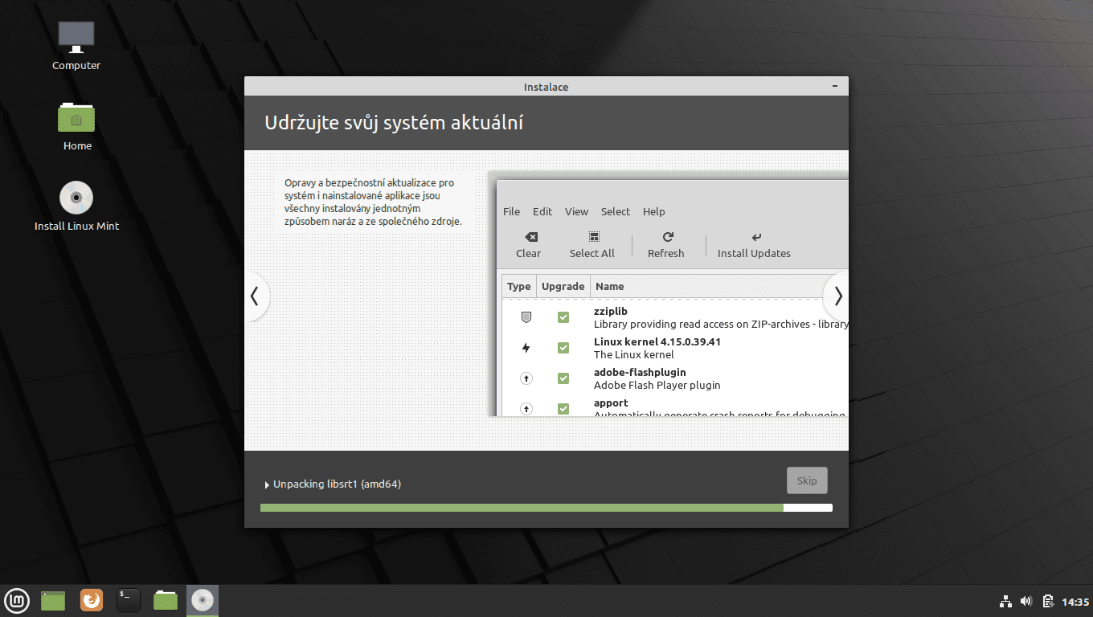The width and height of the screenshot is (1093, 617).
Task: Open Install Linux Mint from the desktop
Action: 76,197
